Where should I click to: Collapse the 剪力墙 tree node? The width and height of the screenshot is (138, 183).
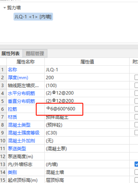(x=5, y=8)
